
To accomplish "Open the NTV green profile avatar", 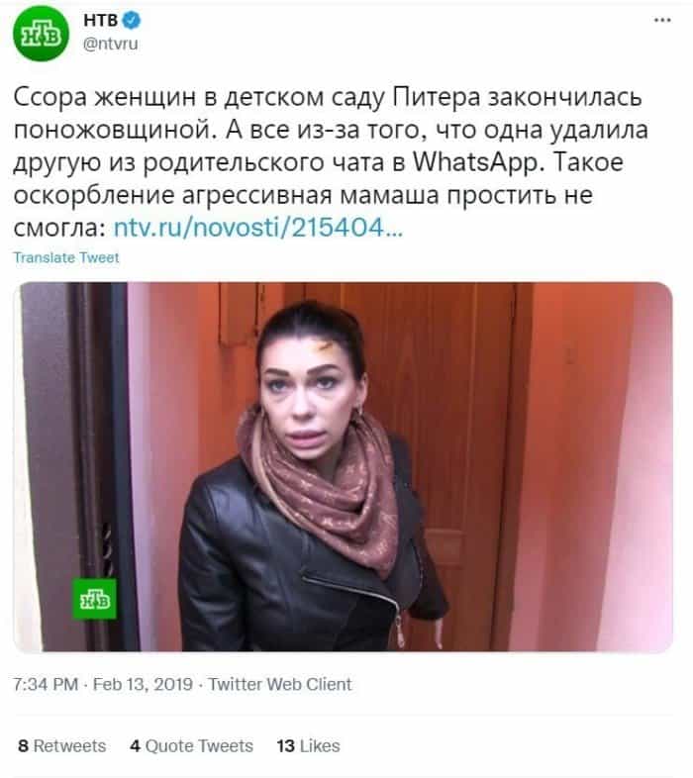I will [x=42, y=34].
